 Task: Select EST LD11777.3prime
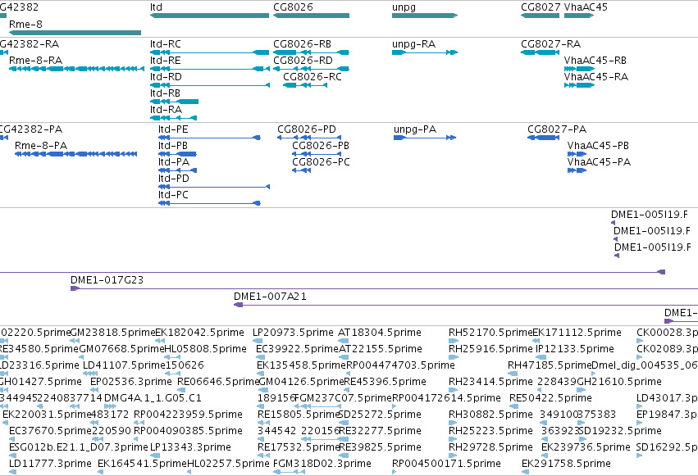coord(50,464)
